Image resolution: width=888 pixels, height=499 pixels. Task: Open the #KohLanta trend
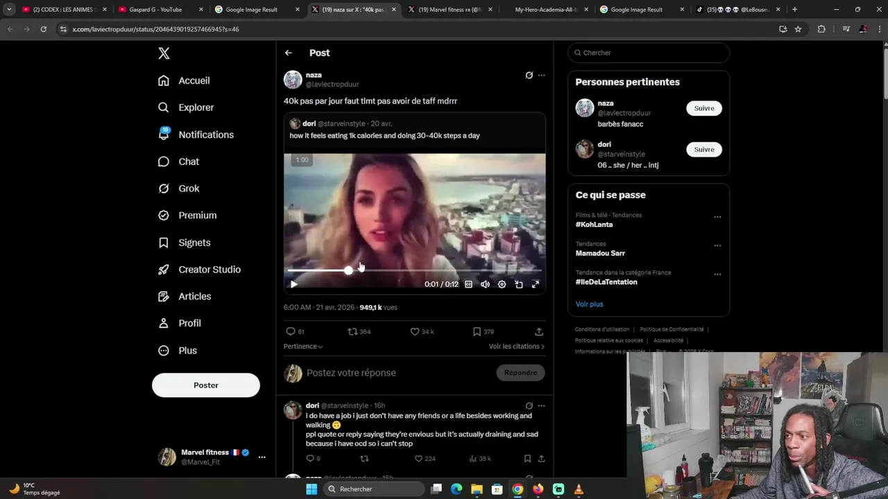pos(594,225)
